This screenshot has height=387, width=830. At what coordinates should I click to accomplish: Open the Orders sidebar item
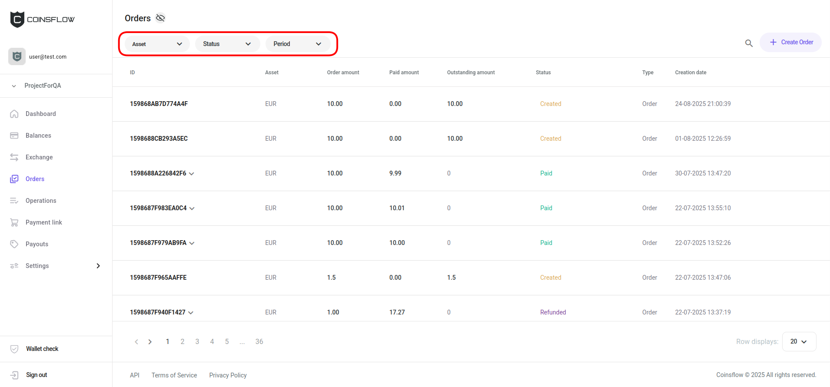(x=35, y=179)
